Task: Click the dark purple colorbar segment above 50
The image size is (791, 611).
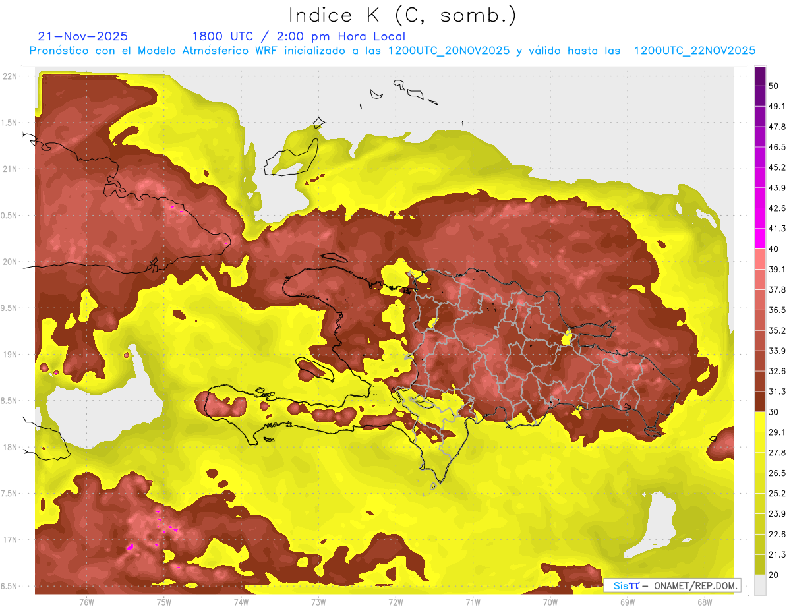Action: (760, 76)
